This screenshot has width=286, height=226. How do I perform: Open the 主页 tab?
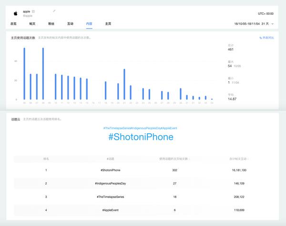point(108,24)
